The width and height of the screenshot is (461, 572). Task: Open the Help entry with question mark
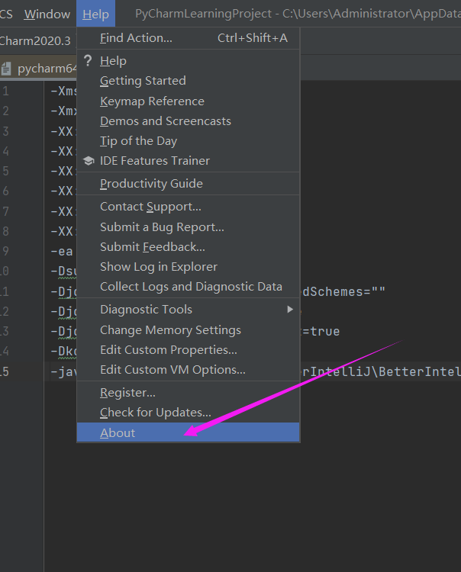pyautogui.click(x=189, y=60)
